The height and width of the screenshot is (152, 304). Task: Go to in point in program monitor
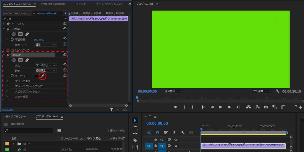[203, 107]
